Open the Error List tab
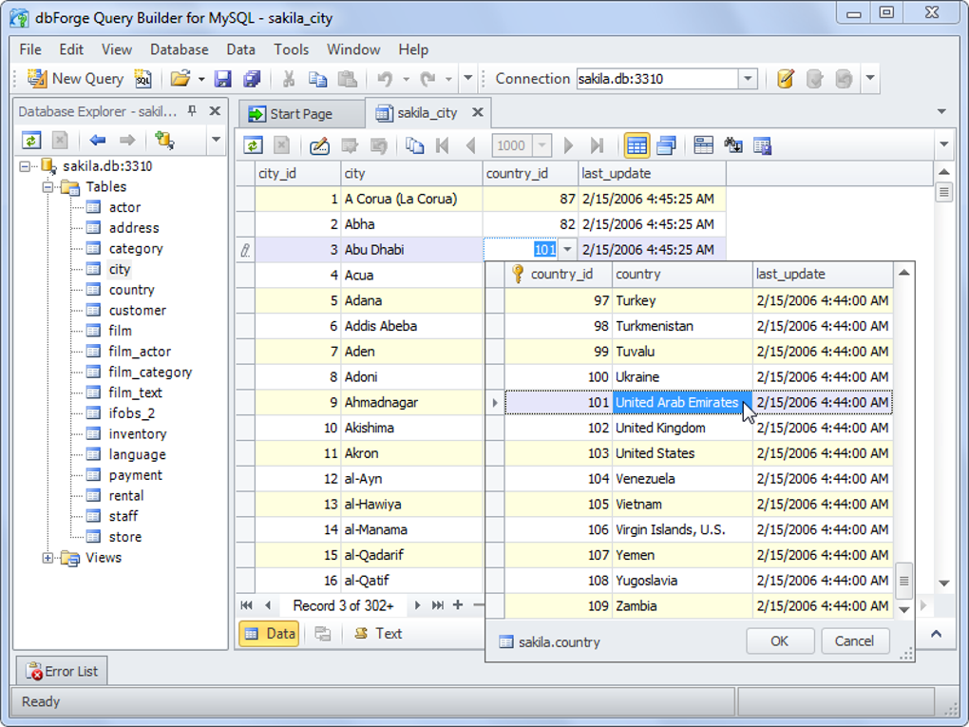The height and width of the screenshot is (727, 969). click(x=62, y=671)
